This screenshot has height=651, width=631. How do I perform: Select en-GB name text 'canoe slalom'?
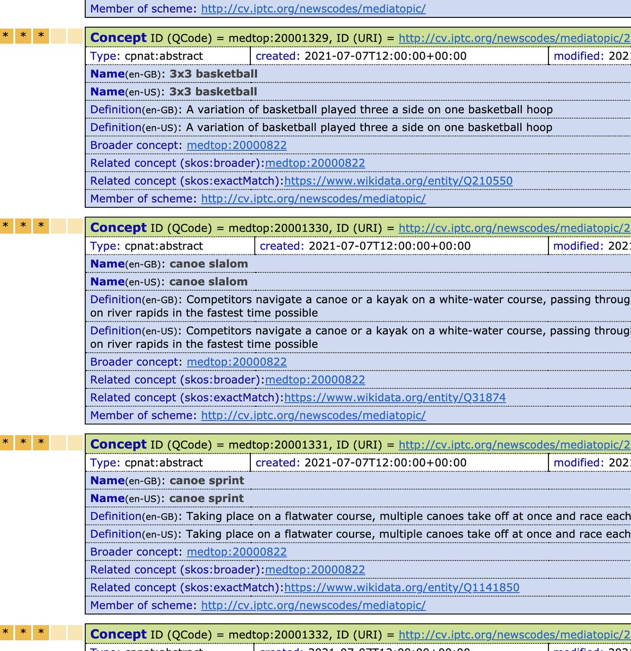coord(209,264)
